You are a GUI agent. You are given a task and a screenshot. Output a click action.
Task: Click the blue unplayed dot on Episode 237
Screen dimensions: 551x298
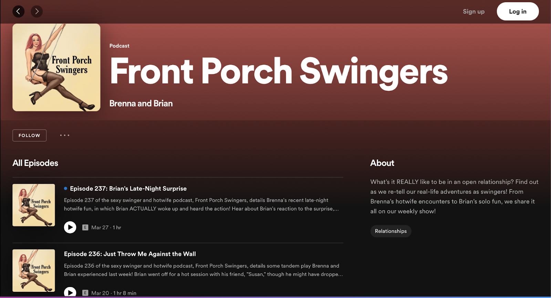coord(65,188)
